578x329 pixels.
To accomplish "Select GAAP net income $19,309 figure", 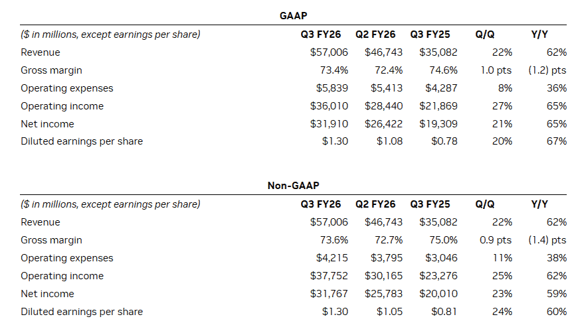I will pyautogui.click(x=438, y=124).
